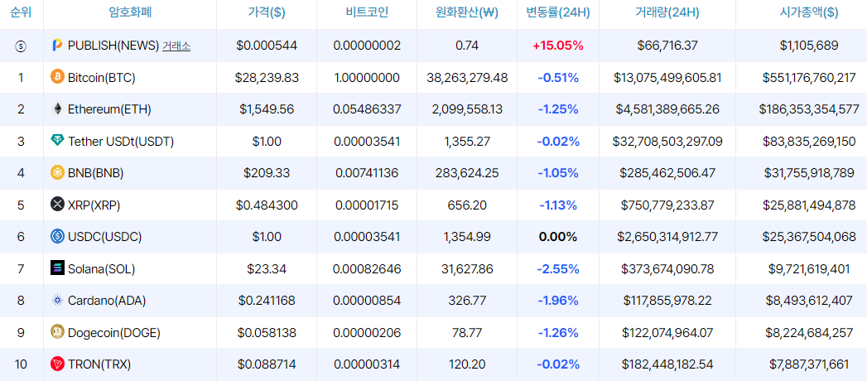Click Cardano market cap $8,493,612,407
The width and height of the screenshot is (867, 381).
point(809,301)
